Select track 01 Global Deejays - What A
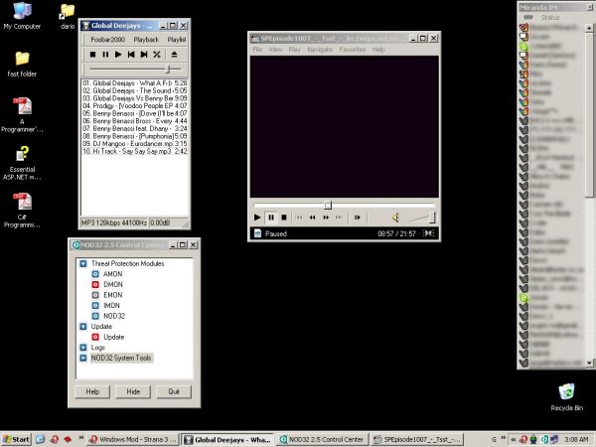596x447 pixels. [134, 82]
